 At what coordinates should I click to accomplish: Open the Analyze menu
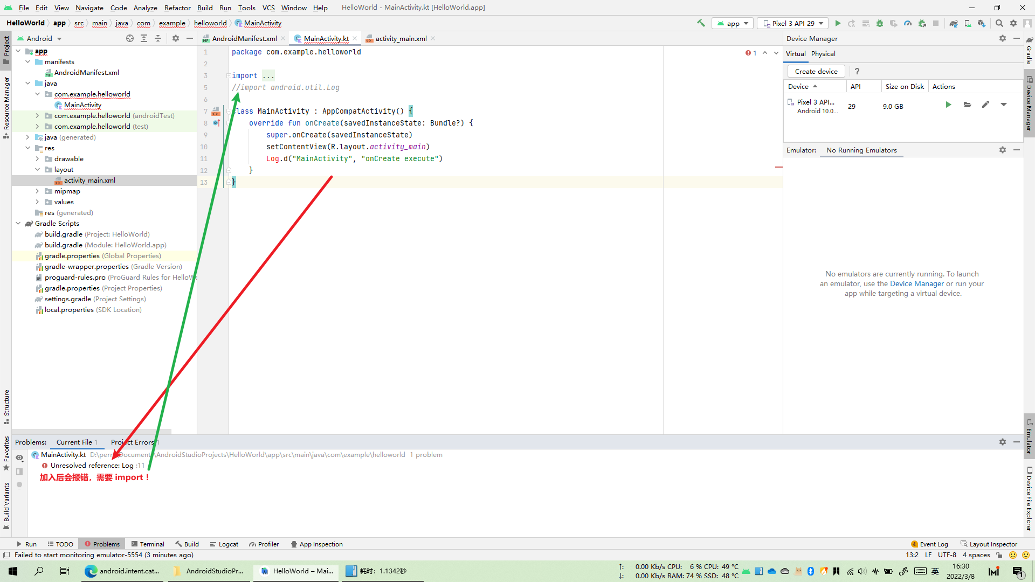point(145,8)
